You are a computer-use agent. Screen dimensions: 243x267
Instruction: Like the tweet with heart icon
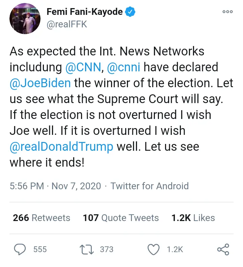click(x=154, y=249)
